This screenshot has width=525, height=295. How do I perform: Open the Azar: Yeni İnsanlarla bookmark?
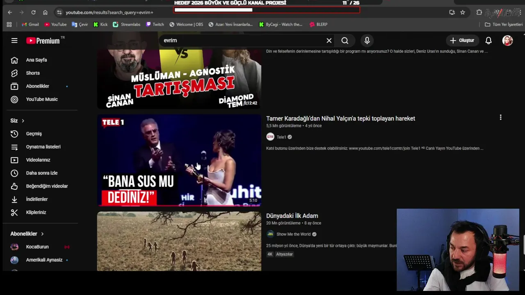point(231,25)
